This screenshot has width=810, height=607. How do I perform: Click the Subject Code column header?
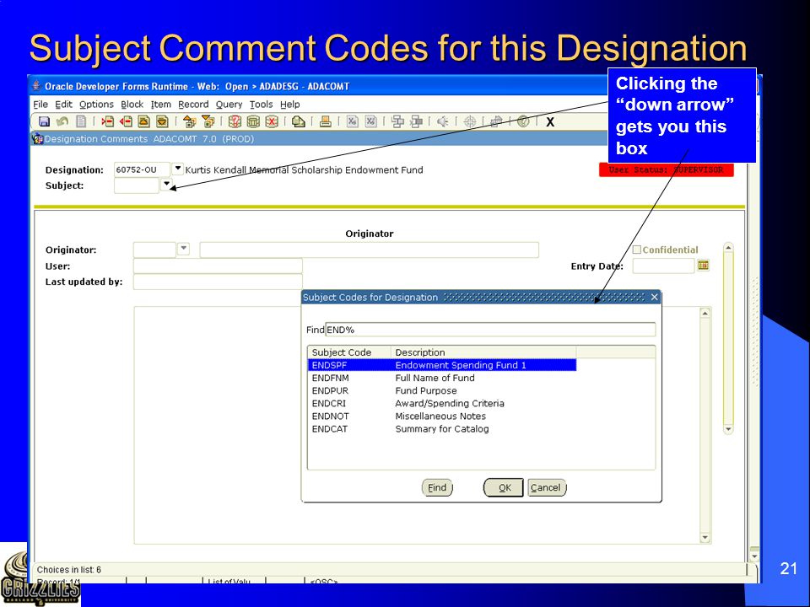coord(349,352)
